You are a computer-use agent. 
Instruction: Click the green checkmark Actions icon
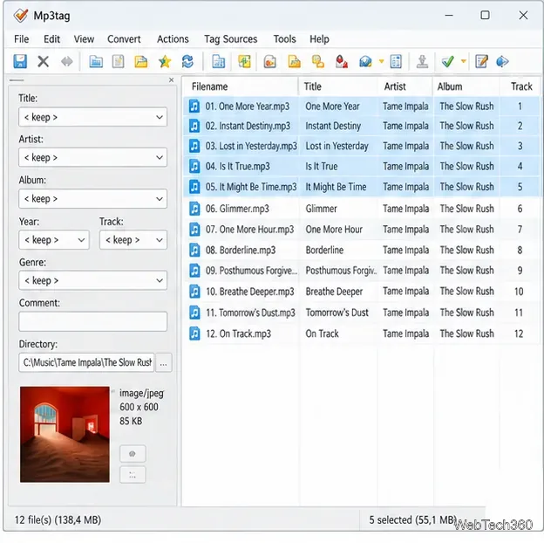(448, 61)
